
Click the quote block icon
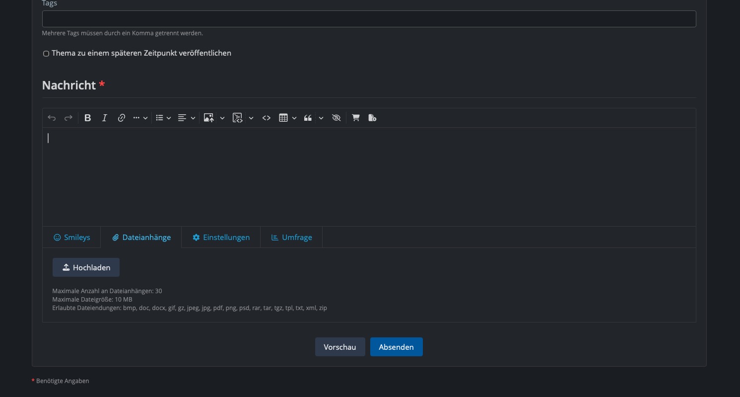tap(308, 118)
